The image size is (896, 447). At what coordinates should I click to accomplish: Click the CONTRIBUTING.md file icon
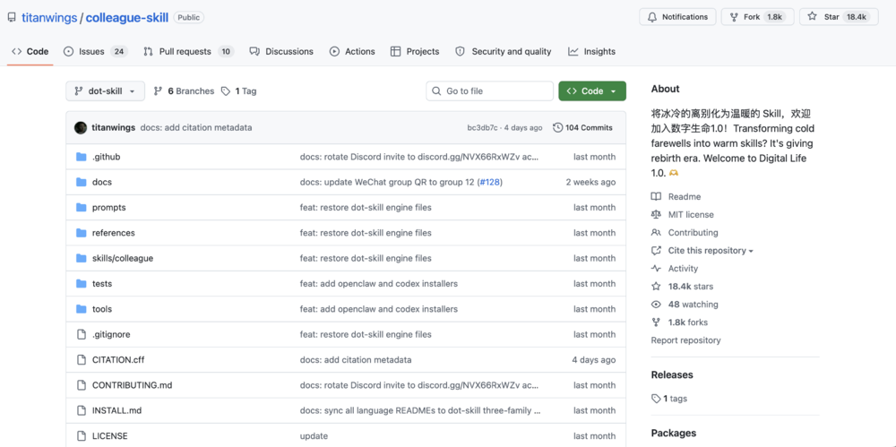[82, 384]
